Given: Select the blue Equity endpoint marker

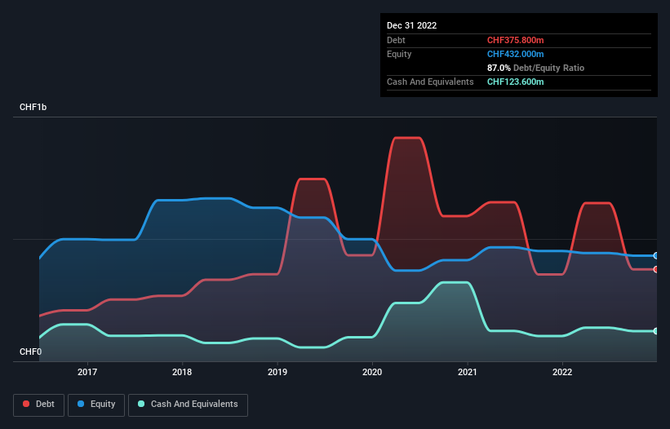Looking at the screenshot, I should pyautogui.click(x=656, y=256).
